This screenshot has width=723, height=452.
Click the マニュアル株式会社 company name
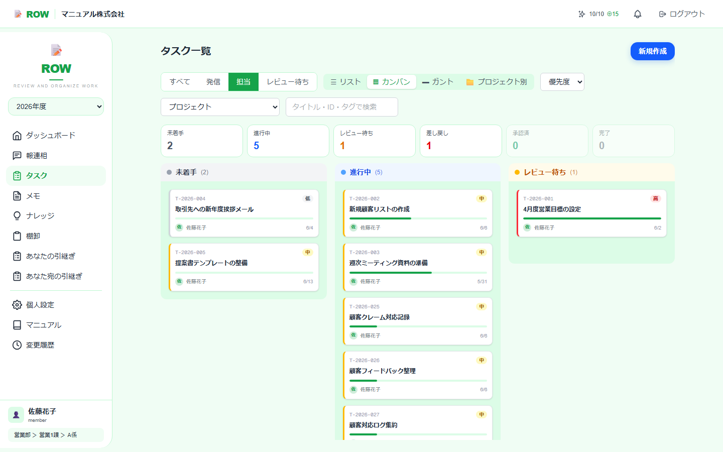93,14
